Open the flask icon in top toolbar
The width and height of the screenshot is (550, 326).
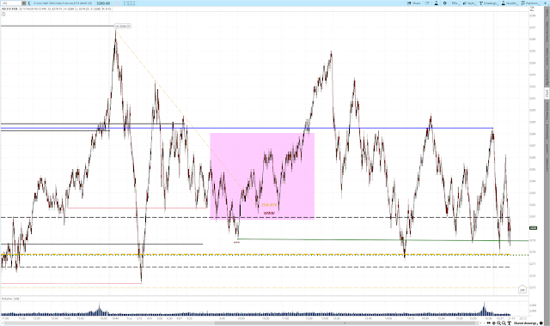tap(436, 3)
